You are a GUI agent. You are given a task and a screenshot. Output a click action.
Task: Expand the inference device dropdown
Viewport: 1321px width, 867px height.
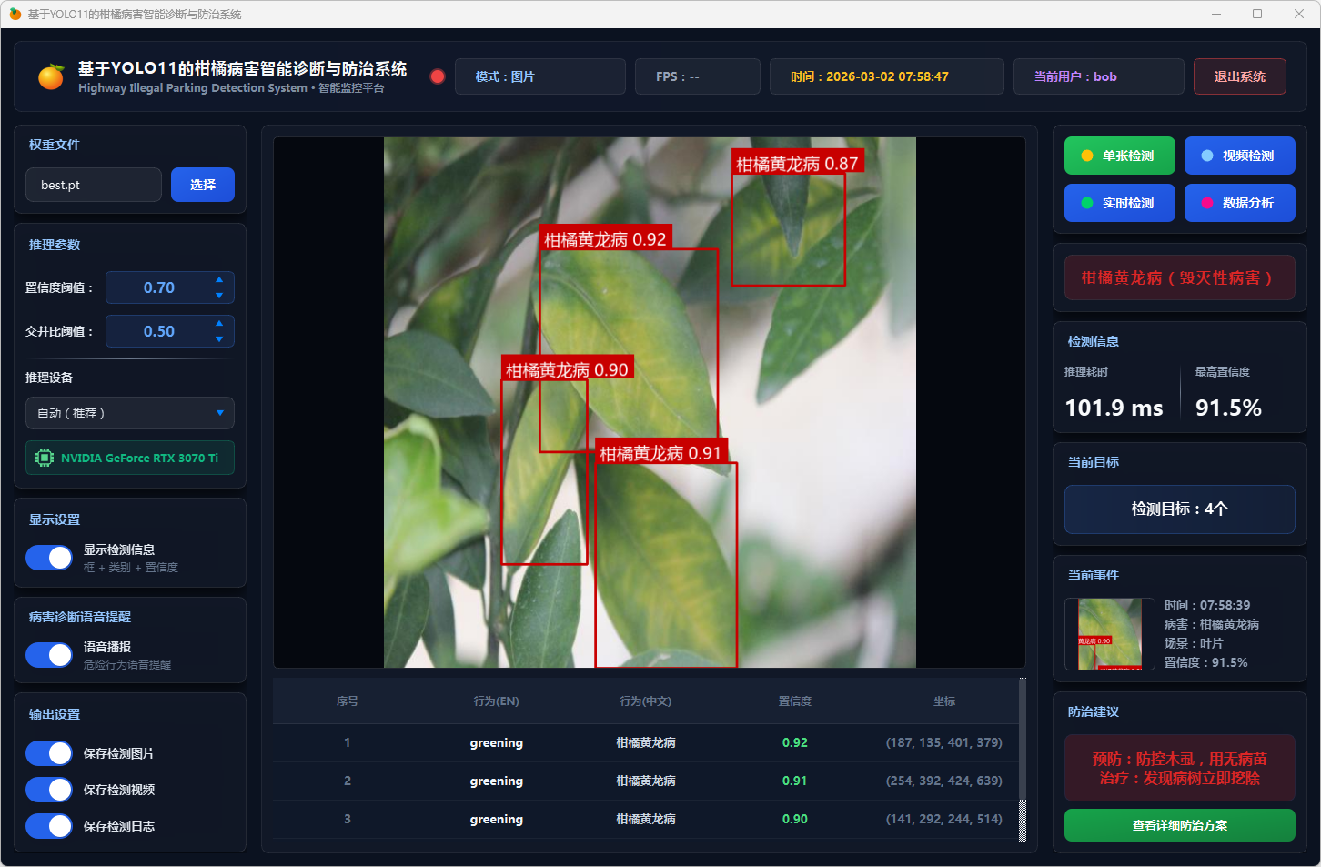tap(129, 413)
